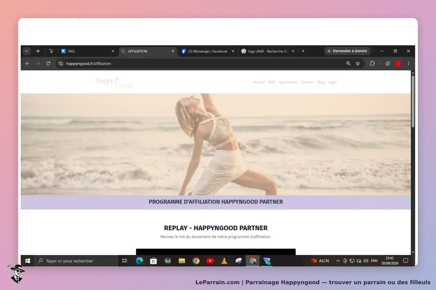Open the Contact navigation link
Viewport: 436px width, 290px height.
(x=307, y=82)
